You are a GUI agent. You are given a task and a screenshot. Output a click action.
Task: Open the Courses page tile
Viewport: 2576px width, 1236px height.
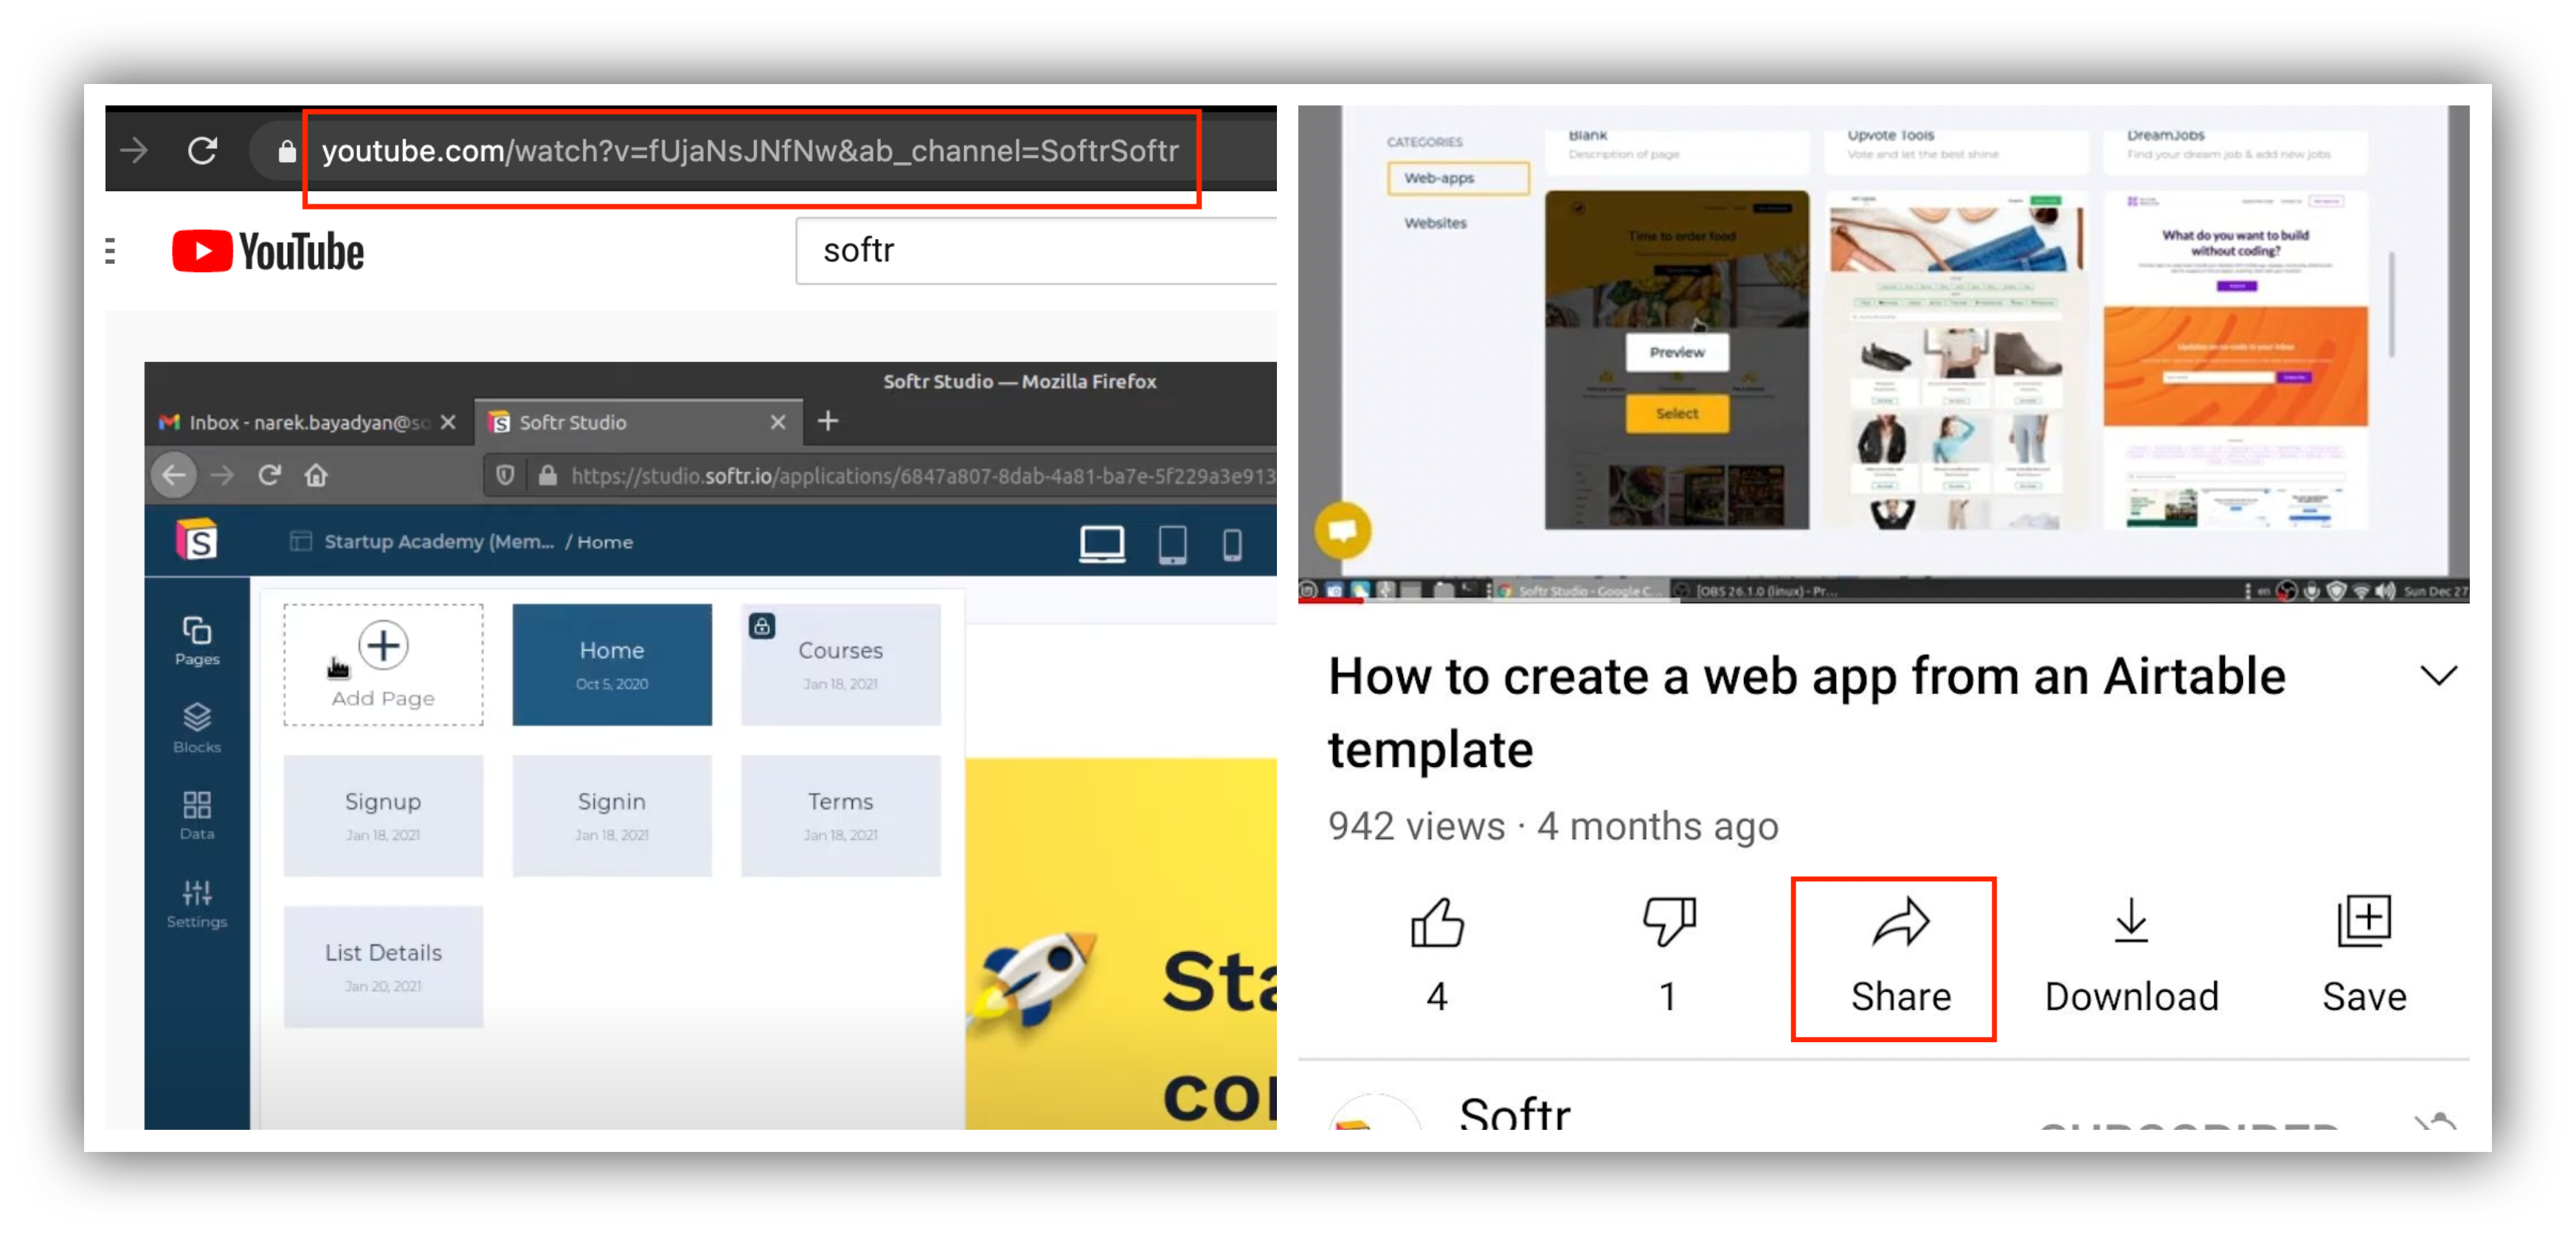click(x=840, y=664)
